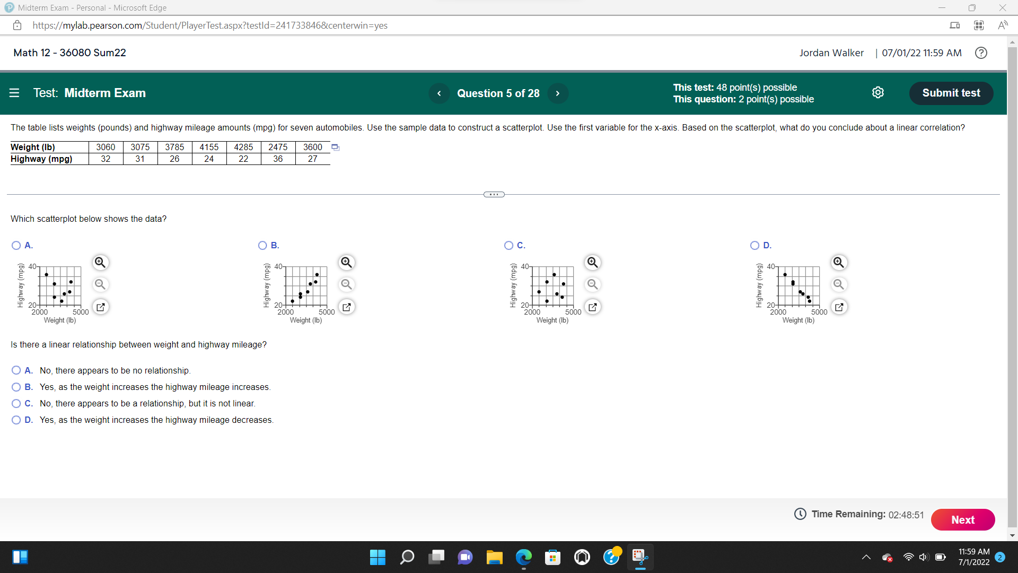Collapse the question using the ellipsis divider
The height and width of the screenshot is (573, 1018).
(x=494, y=194)
